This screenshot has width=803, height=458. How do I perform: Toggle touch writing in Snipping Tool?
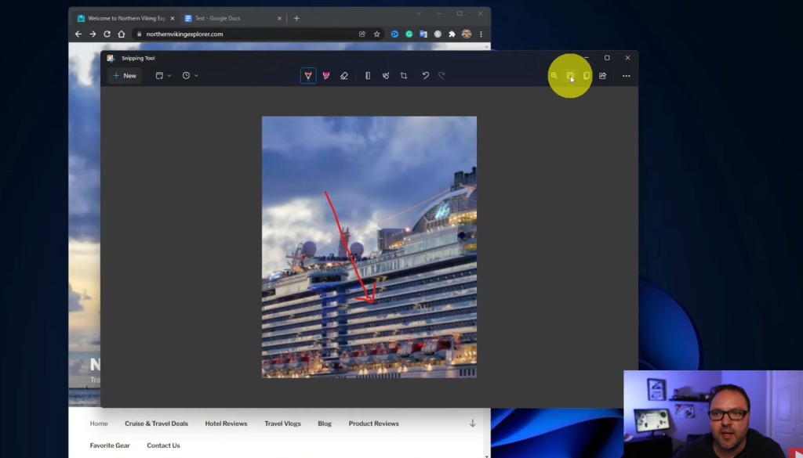coord(386,76)
